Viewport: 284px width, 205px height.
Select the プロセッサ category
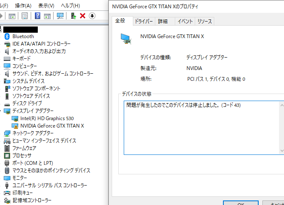click(x=22, y=155)
